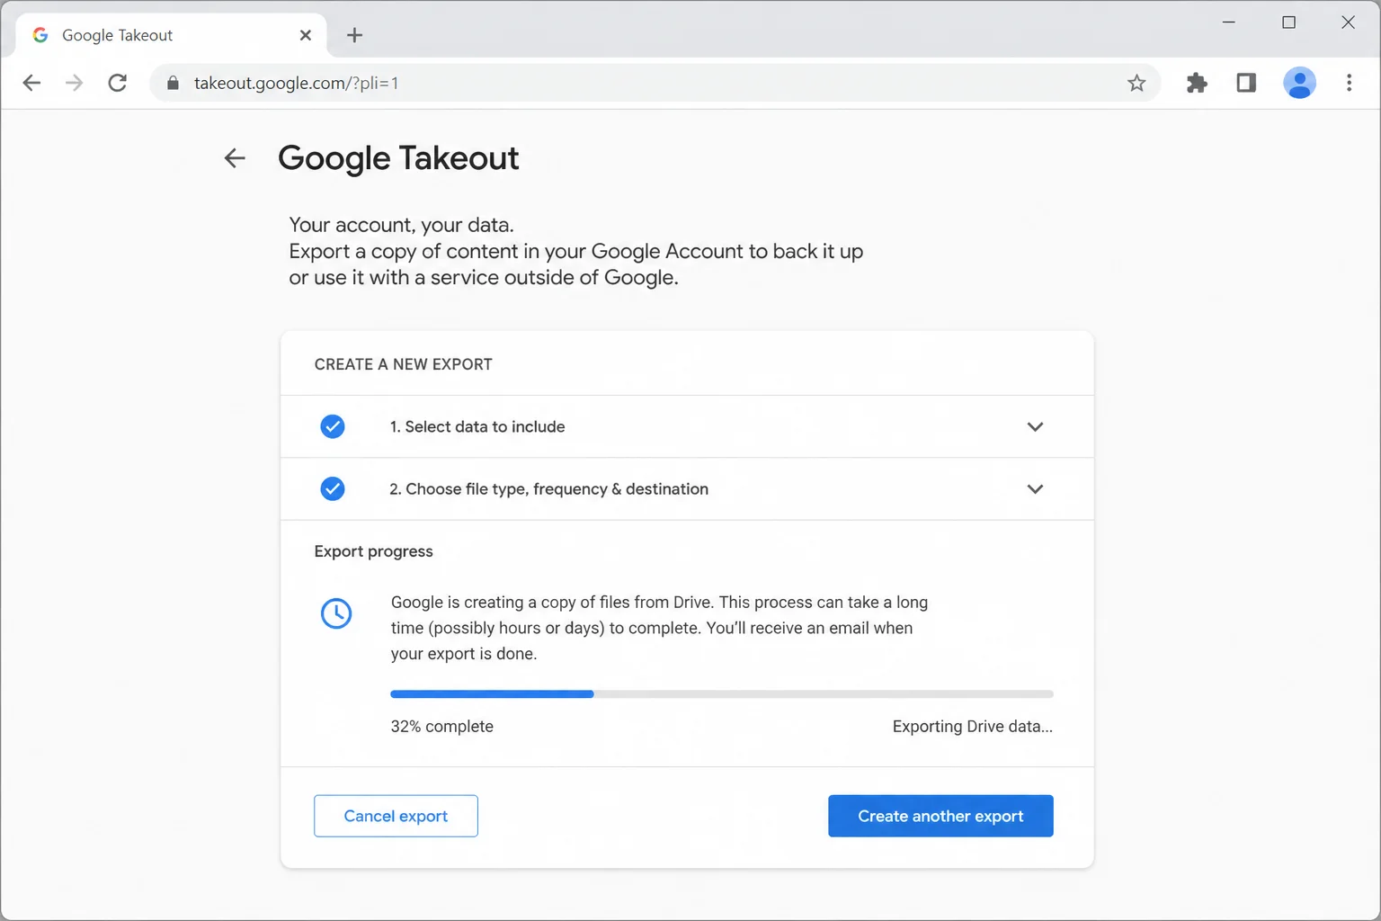Click the 'Google is creating a copy' message
This screenshot has width=1381, height=921.
659,628
